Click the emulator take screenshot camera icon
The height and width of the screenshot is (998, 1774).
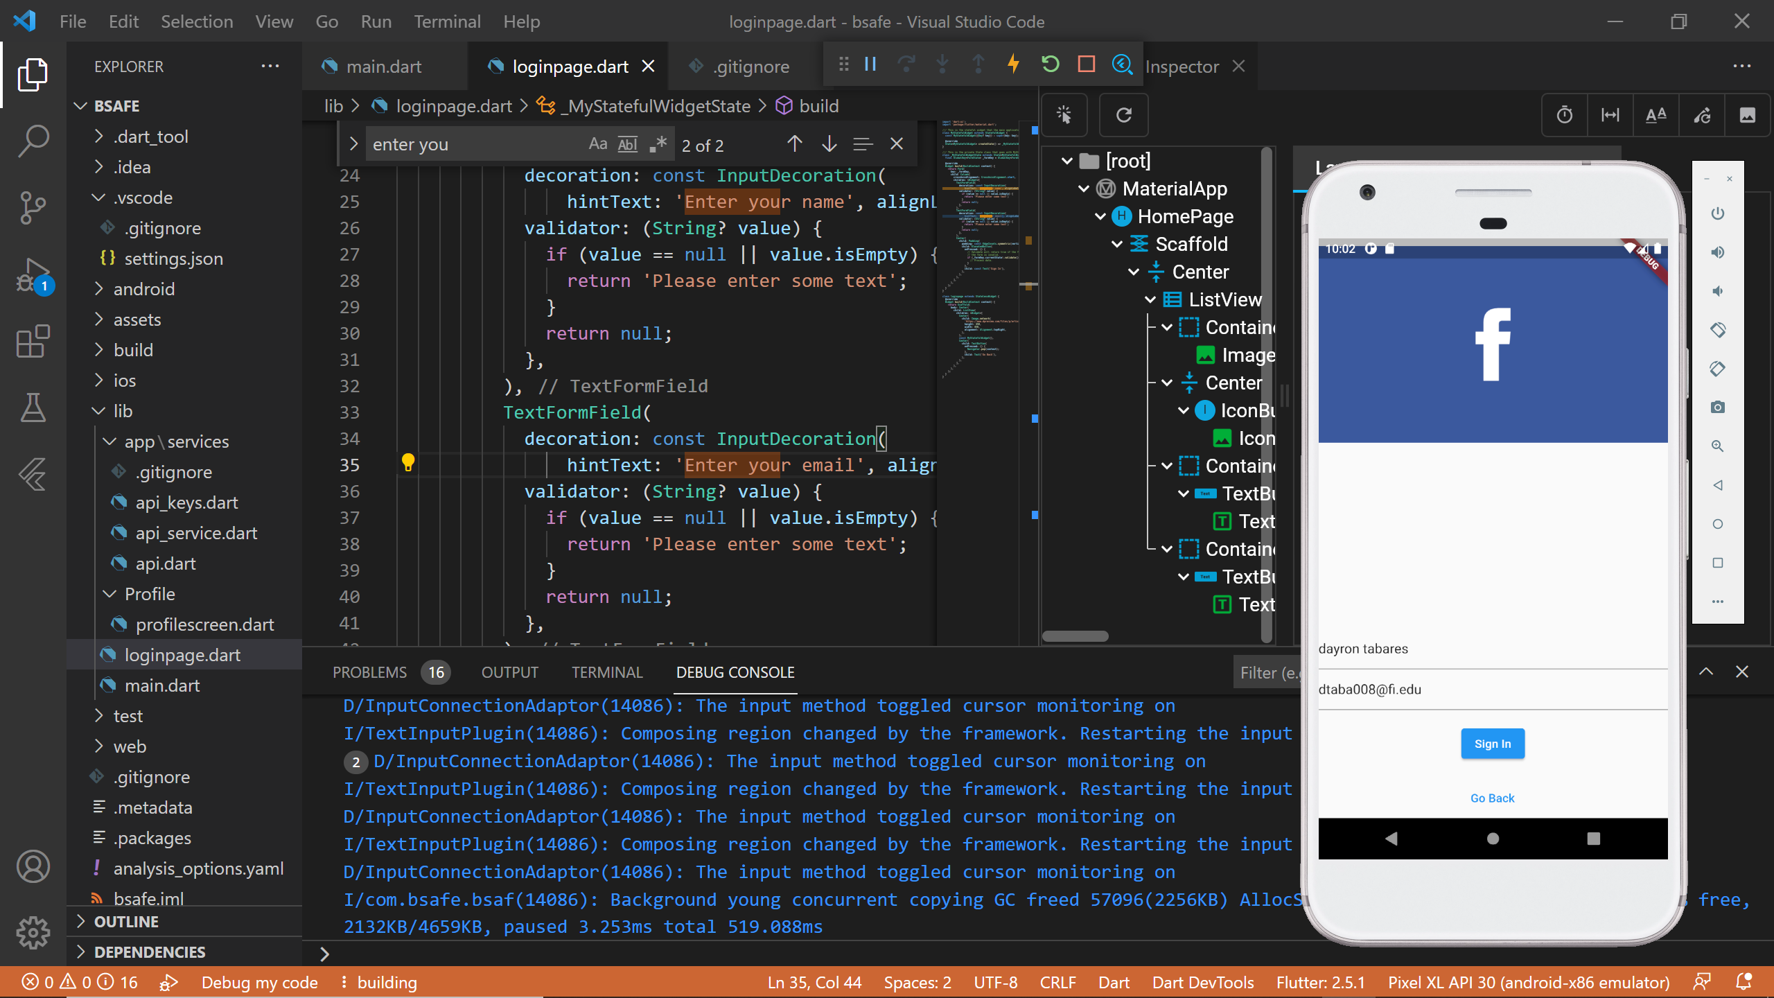(1717, 408)
